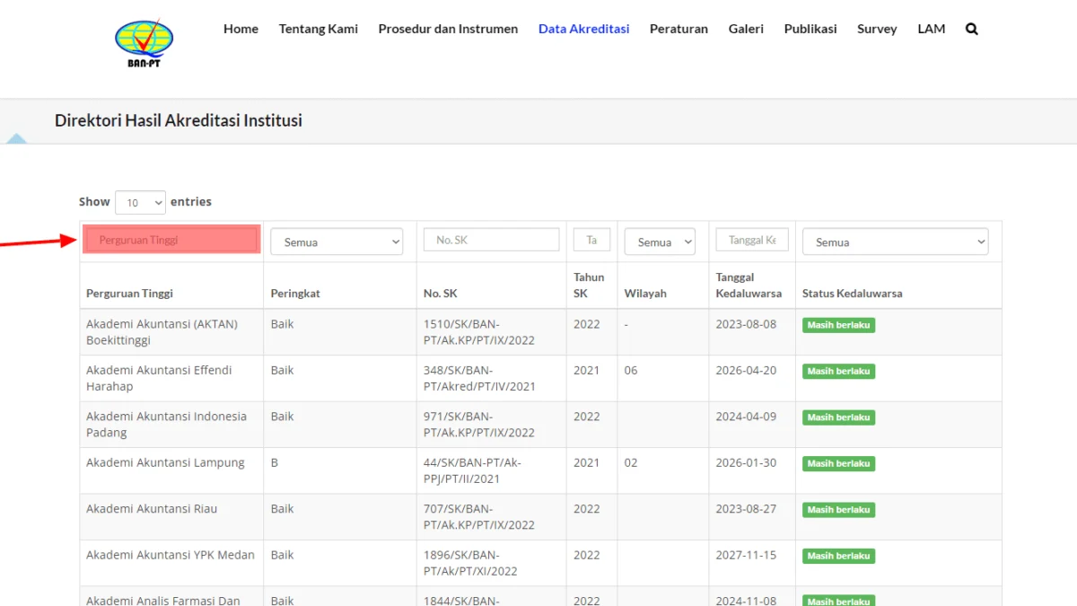Open Prosedur dan Instrumen menu

coord(448,29)
